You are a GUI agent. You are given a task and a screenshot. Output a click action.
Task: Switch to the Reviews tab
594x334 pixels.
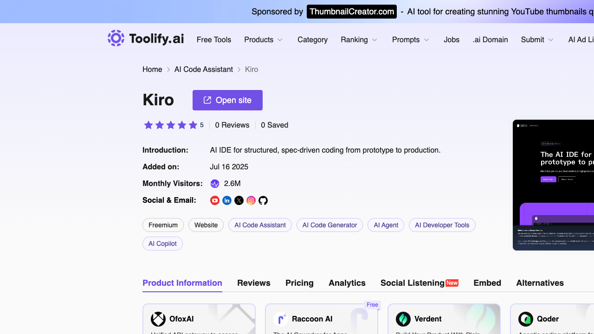(x=254, y=283)
